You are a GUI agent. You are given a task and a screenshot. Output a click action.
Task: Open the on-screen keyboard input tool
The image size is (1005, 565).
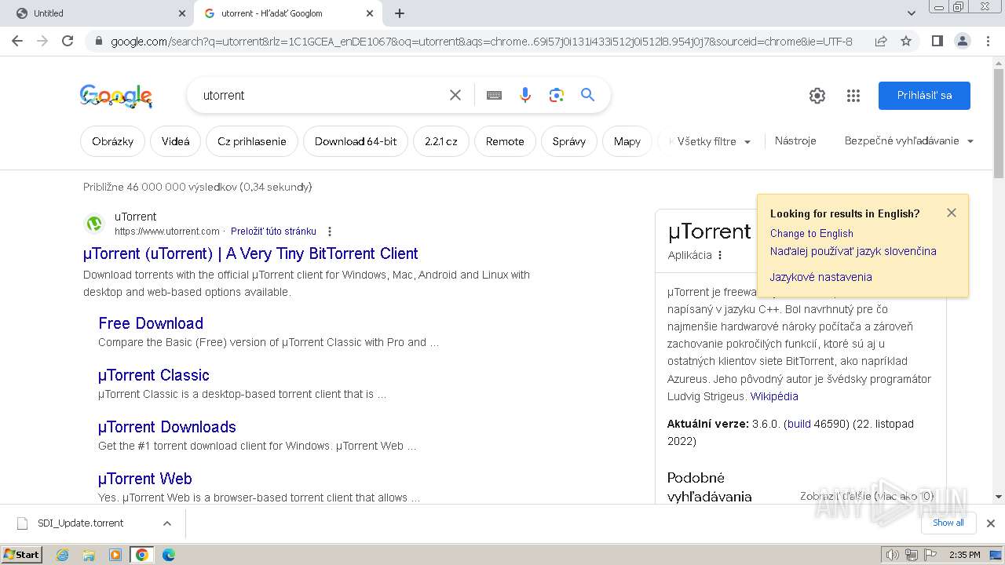(494, 95)
